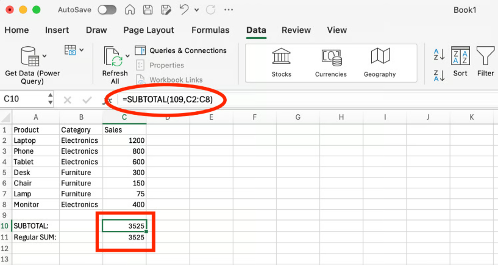The image size is (498, 265).
Task: Open Queries & Connections pane
Action: (180, 50)
